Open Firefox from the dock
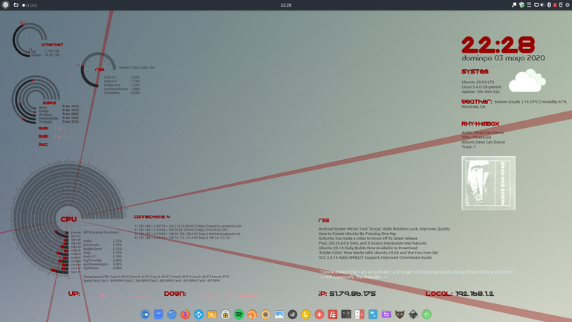 pyautogui.click(x=185, y=315)
